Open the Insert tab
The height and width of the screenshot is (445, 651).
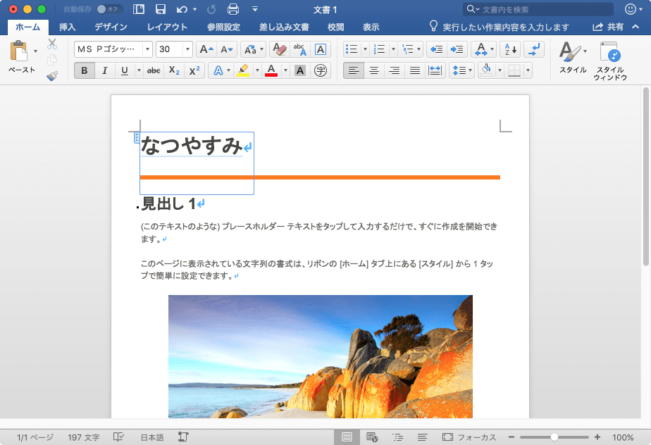click(x=67, y=27)
